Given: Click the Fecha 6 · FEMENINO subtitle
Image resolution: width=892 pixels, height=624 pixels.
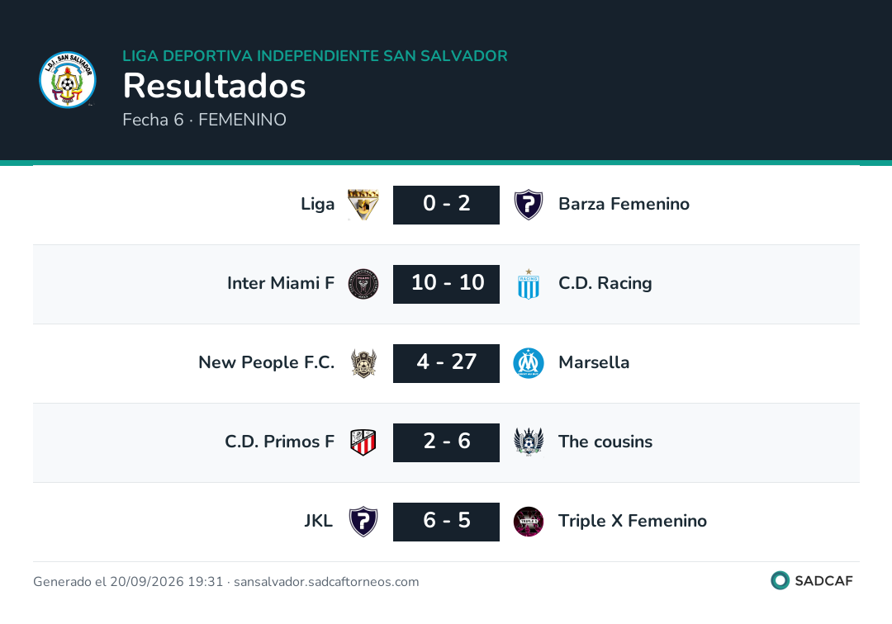Looking at the screenshot, I should pos(204,120).
